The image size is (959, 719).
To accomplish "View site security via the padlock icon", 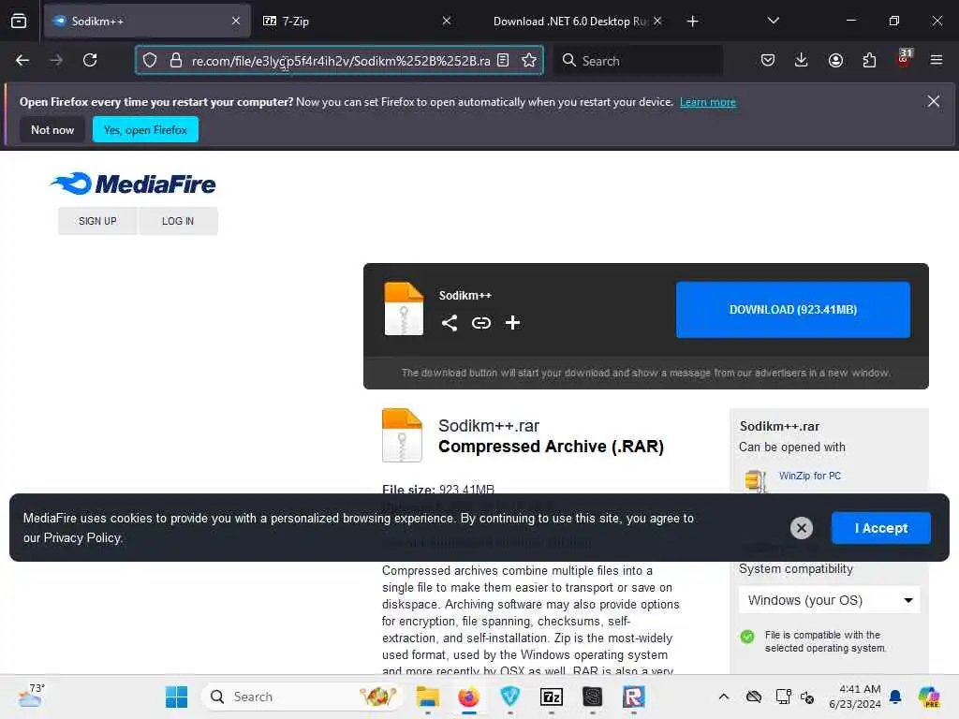I will [176, 60].
